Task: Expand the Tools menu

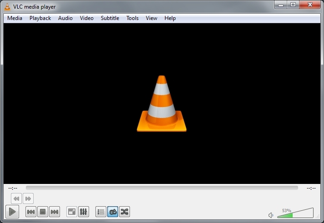Action: coord(132,18)
